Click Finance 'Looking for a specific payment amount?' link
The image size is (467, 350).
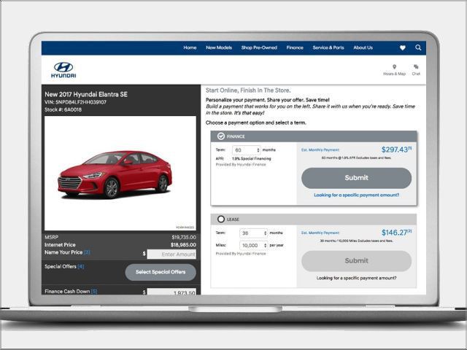[x=357, y=195]
